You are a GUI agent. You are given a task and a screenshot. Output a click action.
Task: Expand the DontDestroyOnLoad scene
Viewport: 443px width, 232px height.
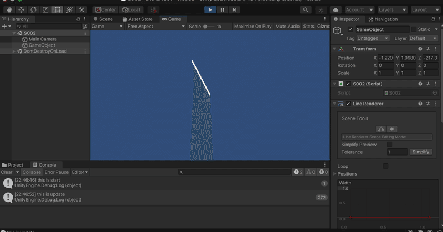(x=14, y=51)
